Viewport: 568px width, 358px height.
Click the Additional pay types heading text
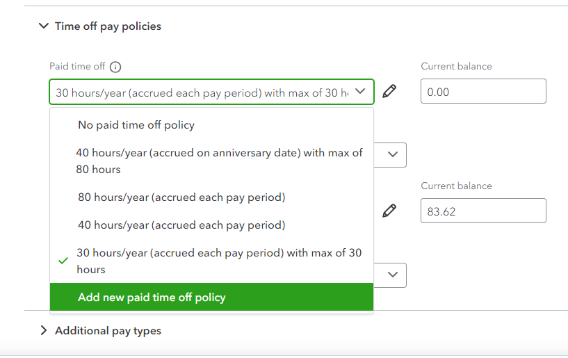pos(108,331)
